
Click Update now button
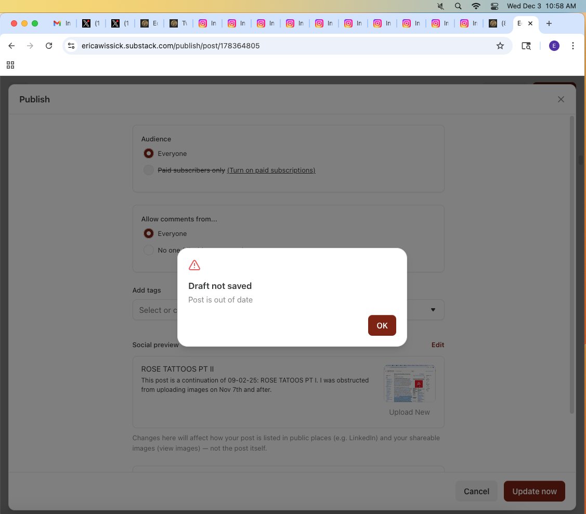[x=534, y=491]
